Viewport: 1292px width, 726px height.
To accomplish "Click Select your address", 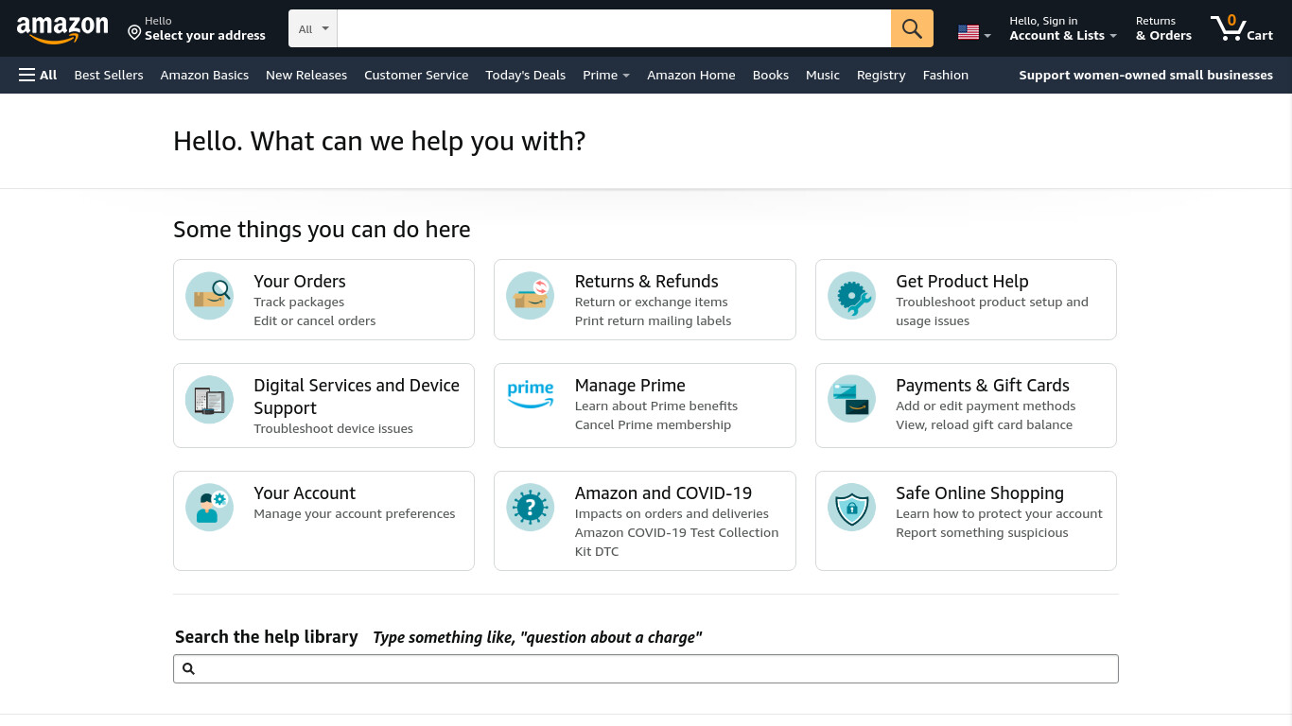I will pos(205,35).
